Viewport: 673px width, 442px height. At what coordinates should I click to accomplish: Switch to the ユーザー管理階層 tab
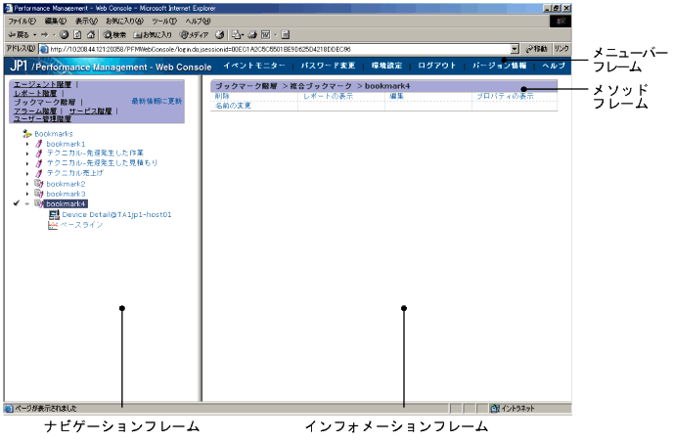pyautogui.click(x=42, y=119)
